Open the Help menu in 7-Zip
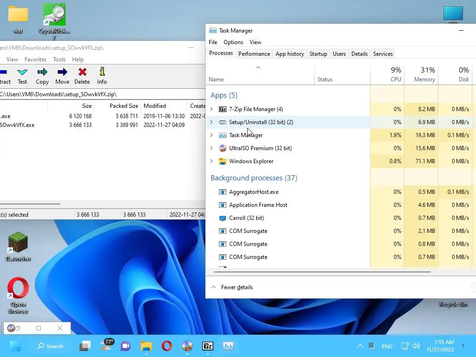Viewport: 476px width, 357px height. (x=78, y=59)
